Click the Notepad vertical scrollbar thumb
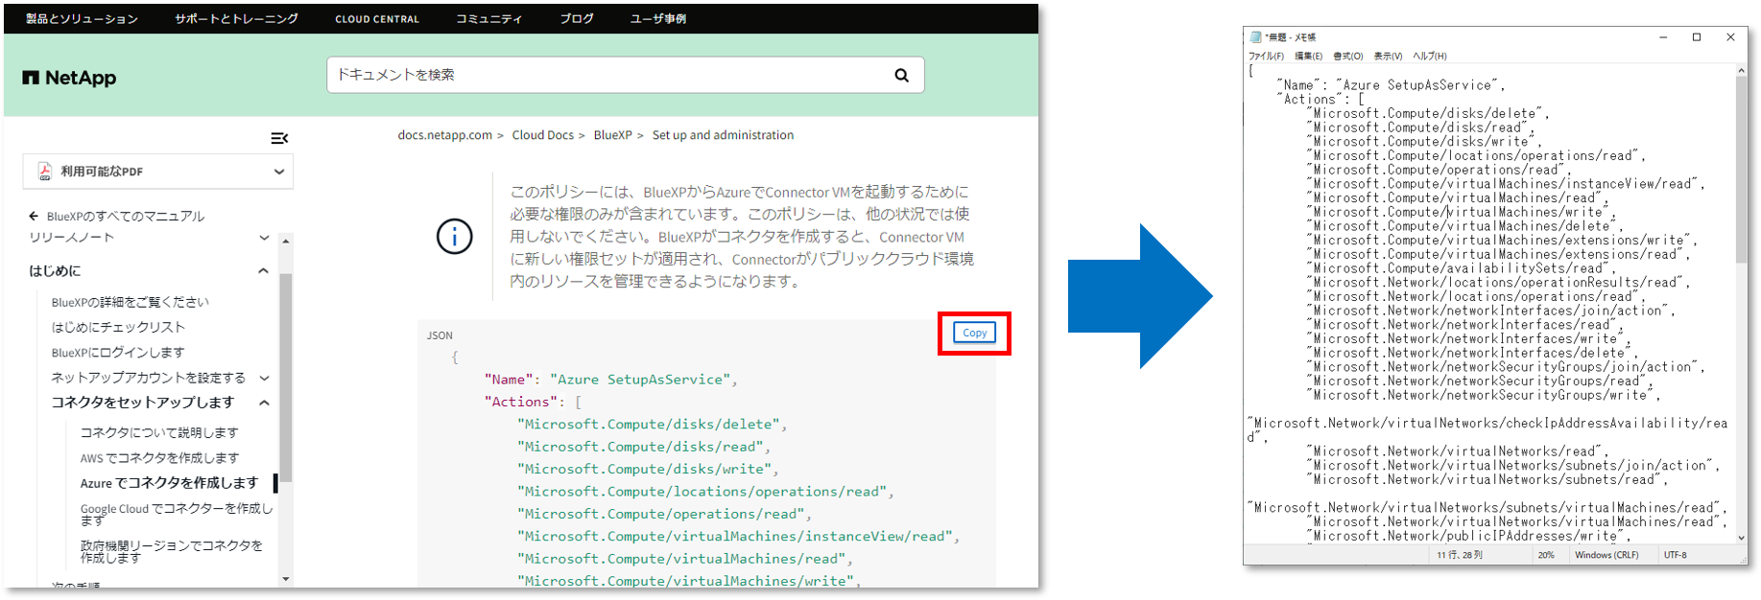 (x=1741, y=171)
